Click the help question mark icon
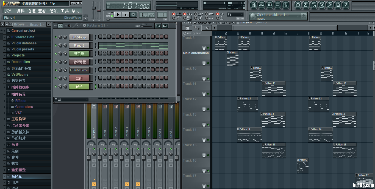This screenshot has height=189, width=375. pyautogui.click(x=346, y=5)
